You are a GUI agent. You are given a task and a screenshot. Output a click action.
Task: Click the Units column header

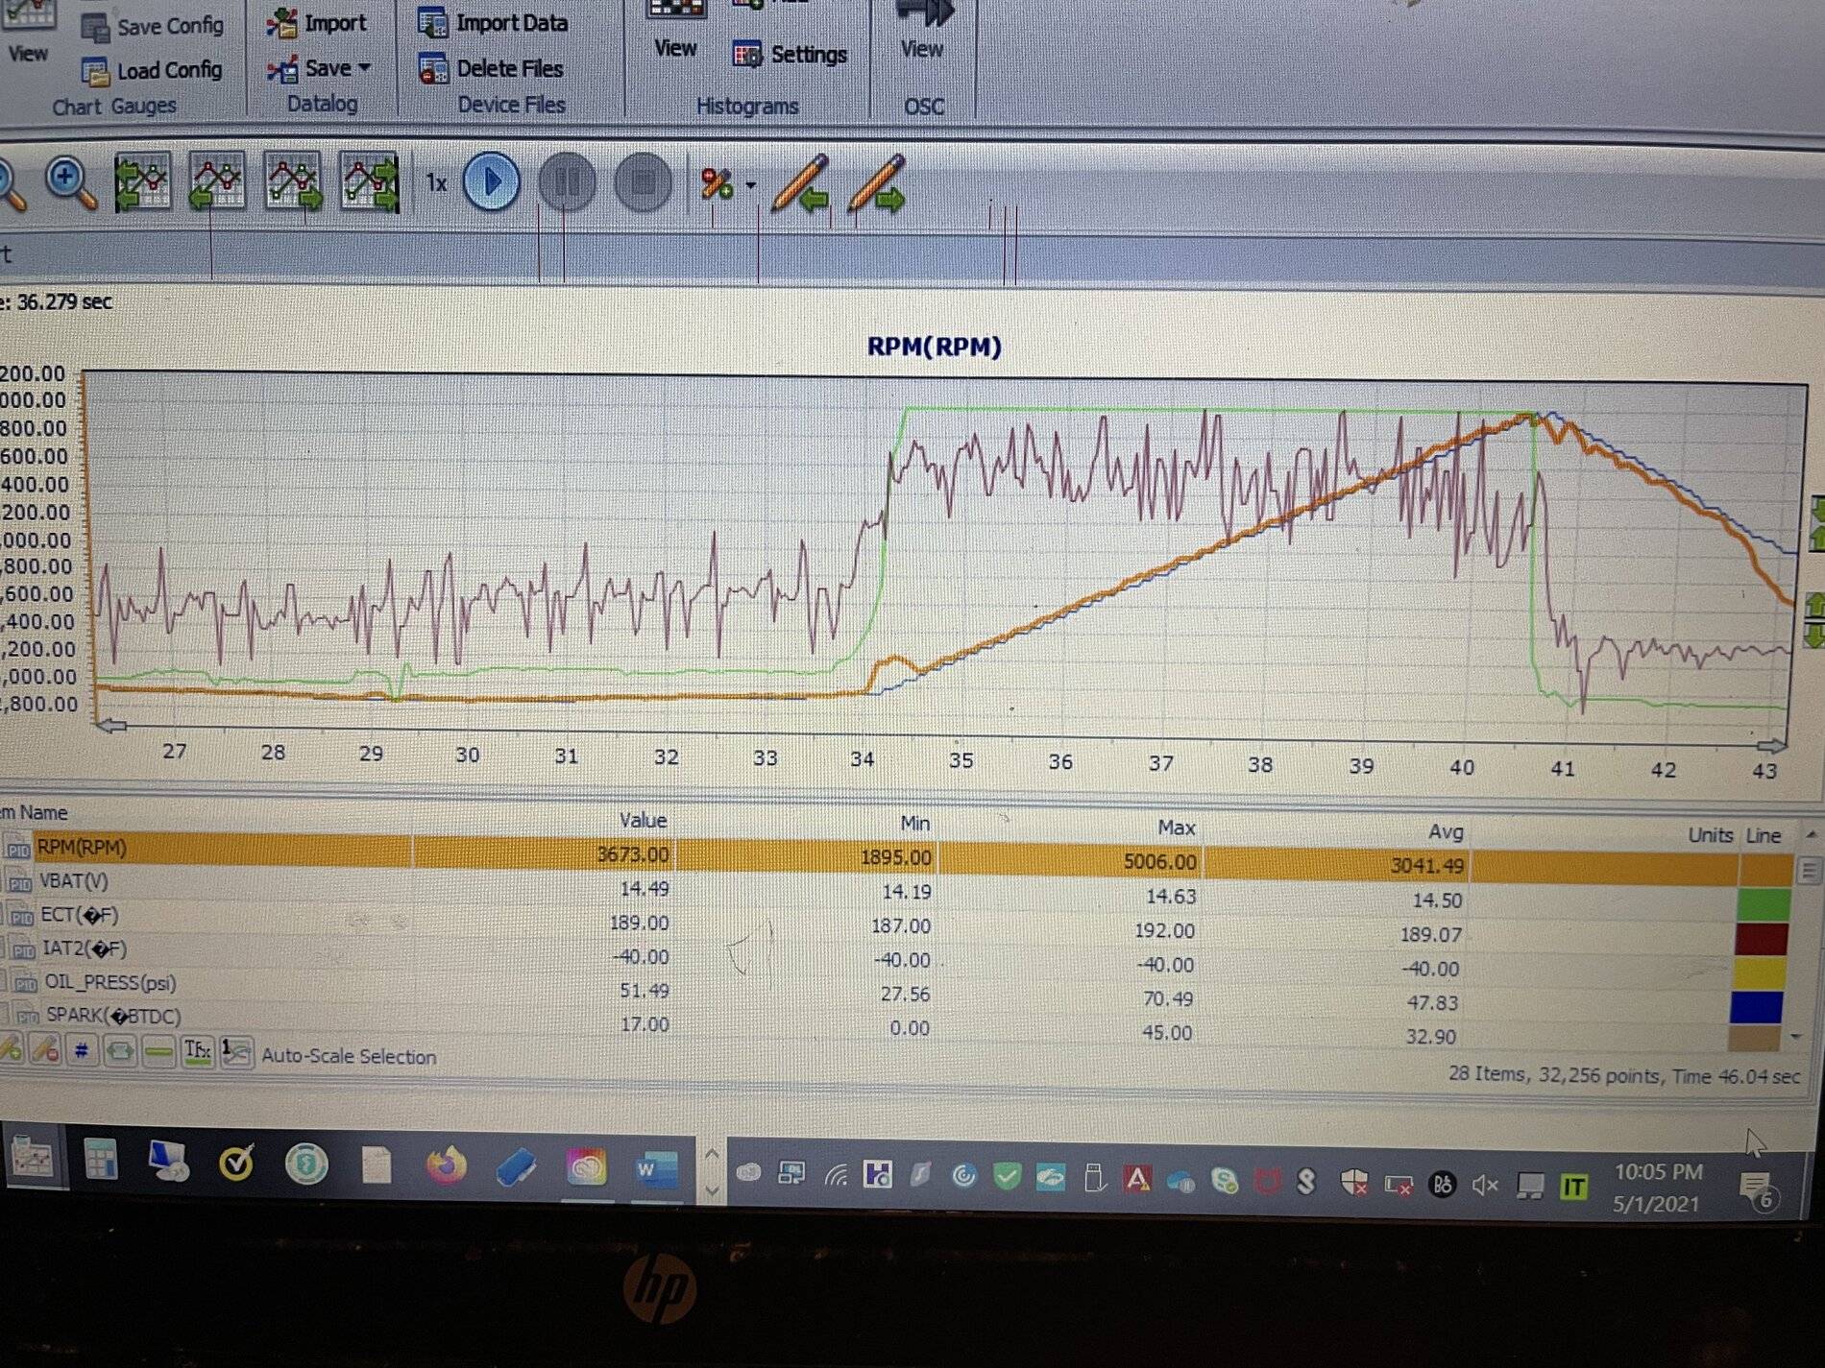[x=1710, y=835]
